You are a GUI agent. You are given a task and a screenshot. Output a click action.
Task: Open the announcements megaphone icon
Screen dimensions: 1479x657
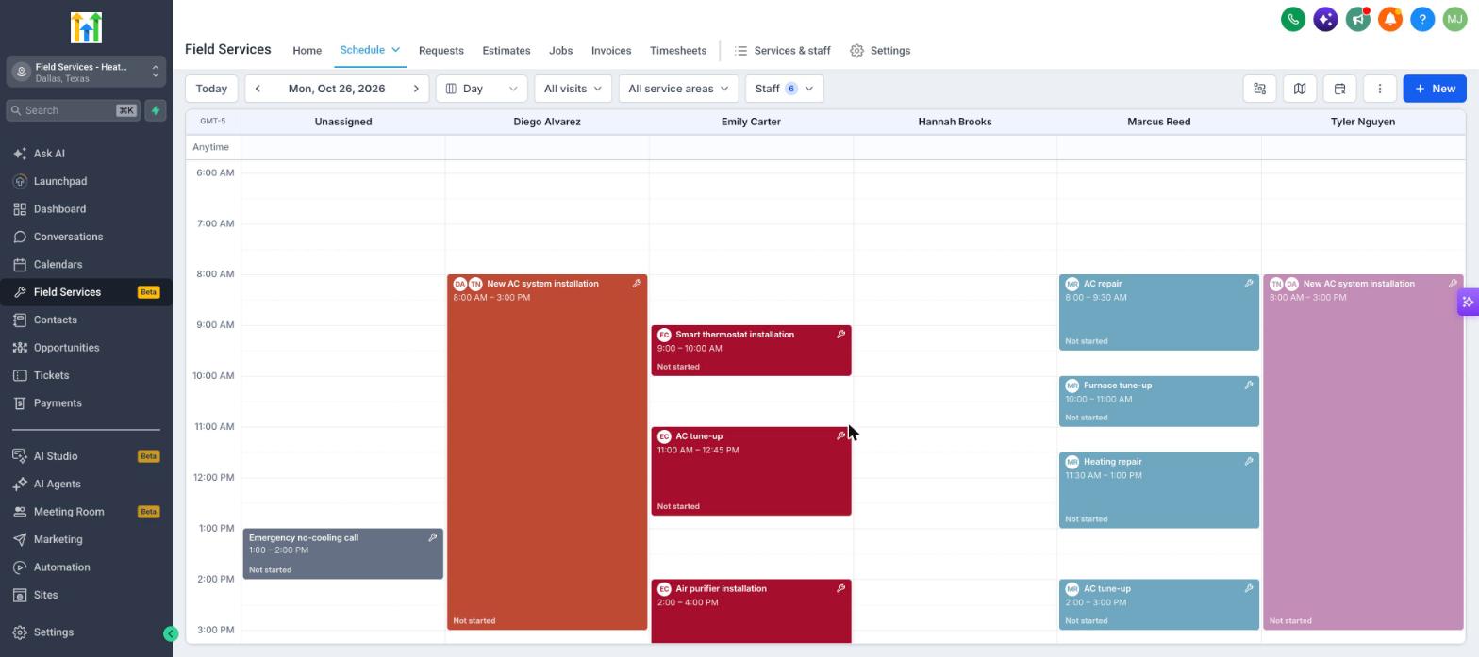pos(1357,19)
